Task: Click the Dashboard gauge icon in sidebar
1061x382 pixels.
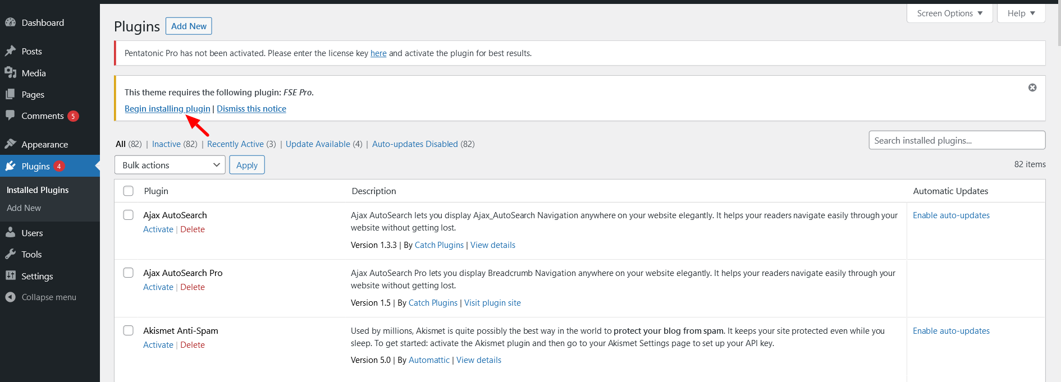Action: 10,22
